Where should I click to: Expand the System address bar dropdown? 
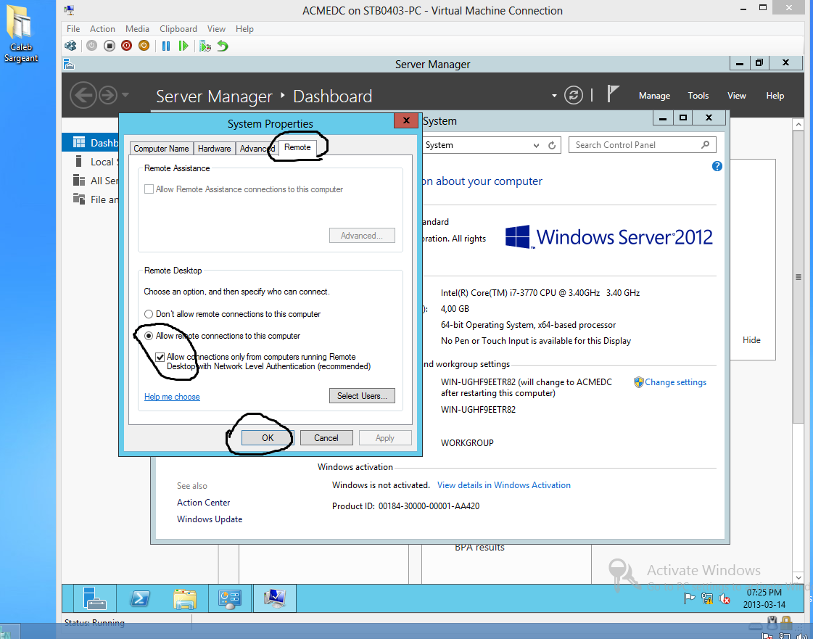coord(536,145)
